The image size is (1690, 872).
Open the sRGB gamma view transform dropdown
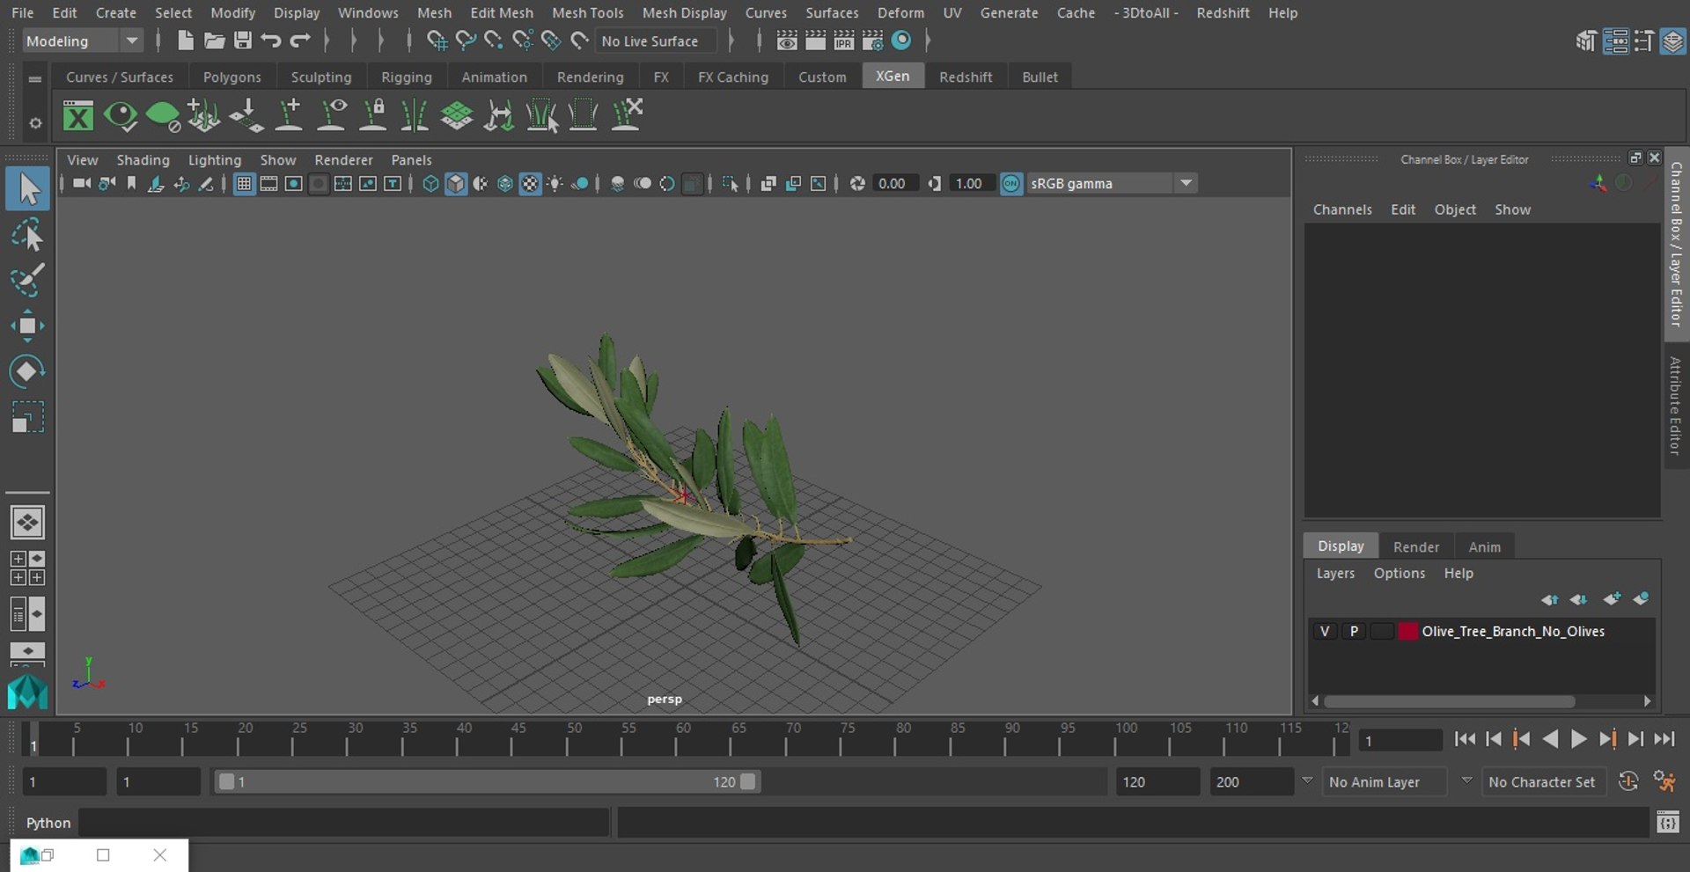tap(1113, 183)
